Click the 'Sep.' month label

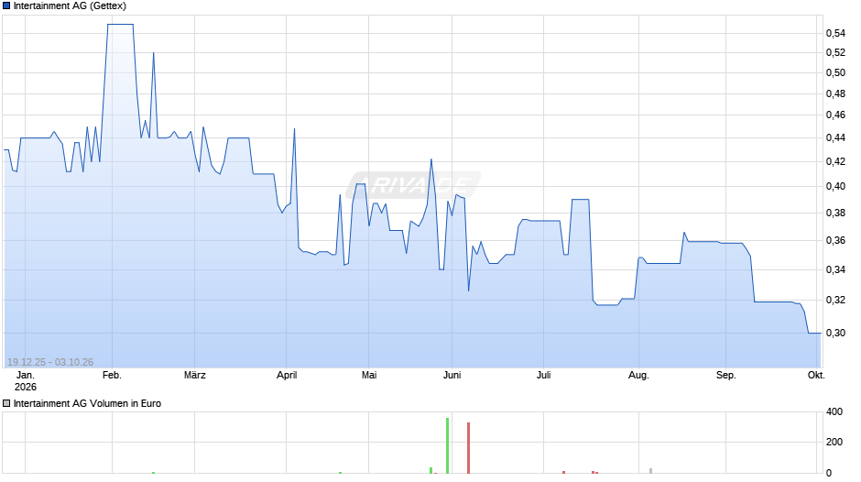pos(726,376)
